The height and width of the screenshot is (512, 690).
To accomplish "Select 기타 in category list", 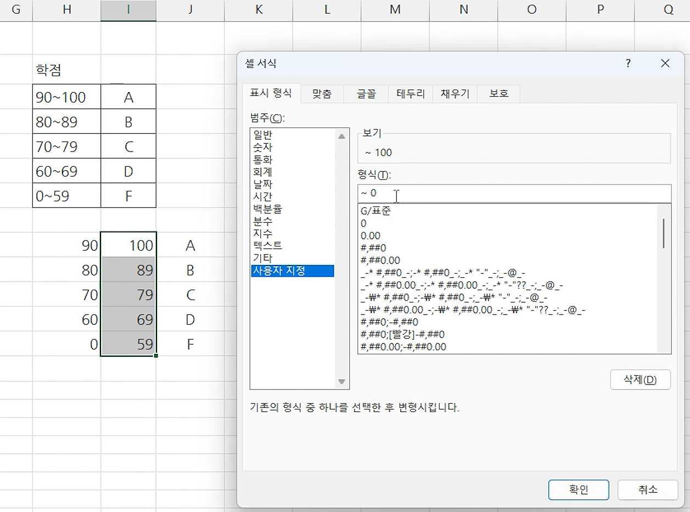I will click(293, 258).
